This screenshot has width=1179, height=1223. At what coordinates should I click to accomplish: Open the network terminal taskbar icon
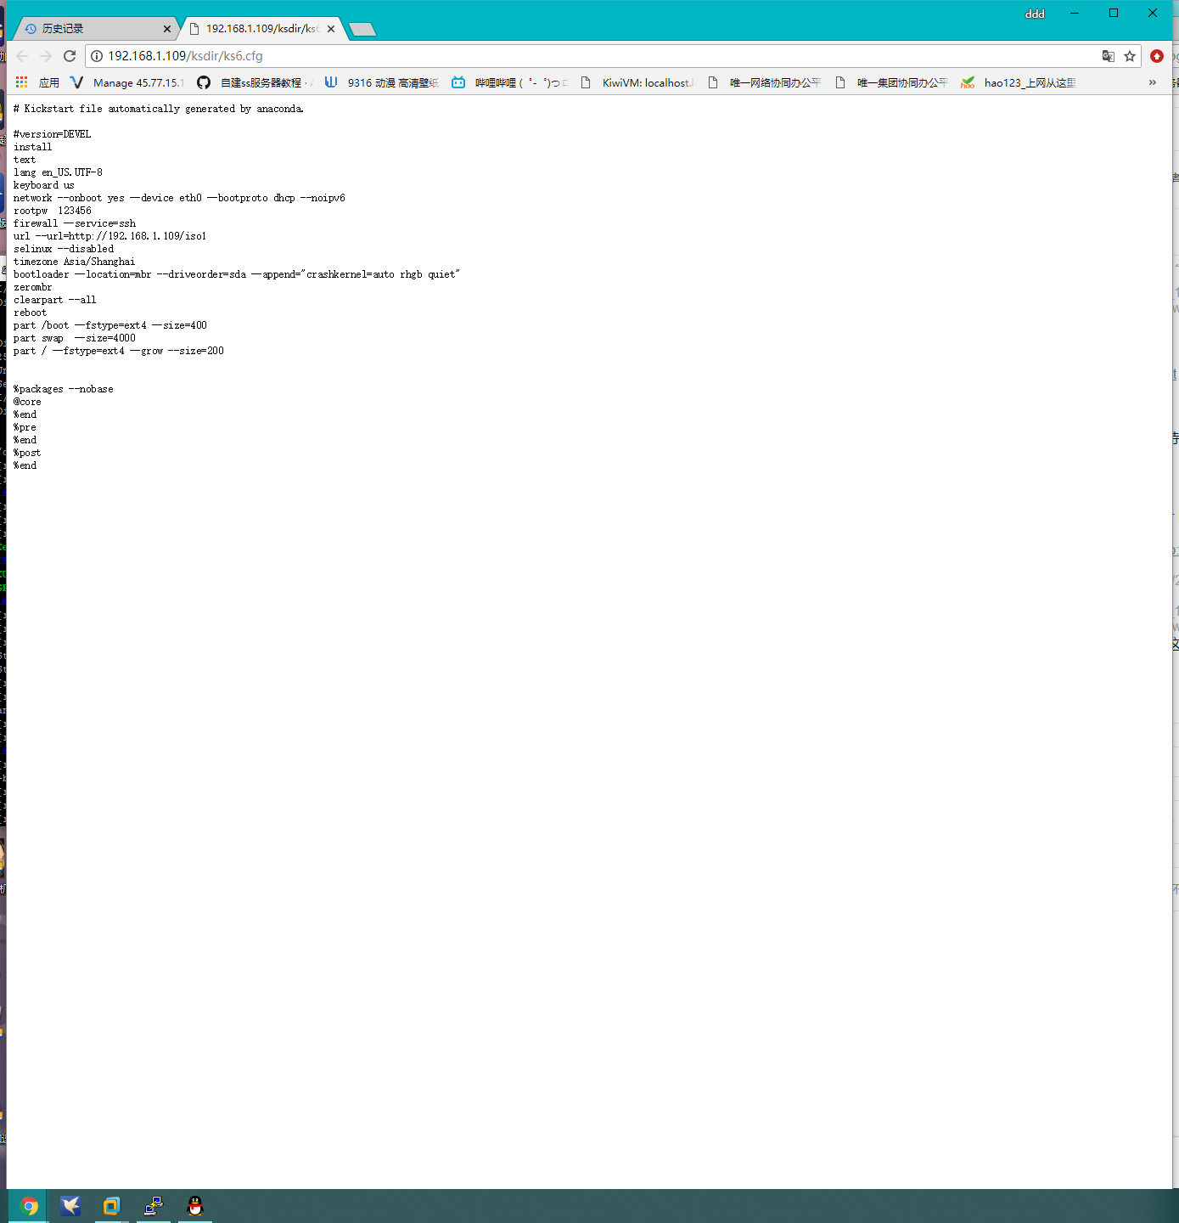154,1206
